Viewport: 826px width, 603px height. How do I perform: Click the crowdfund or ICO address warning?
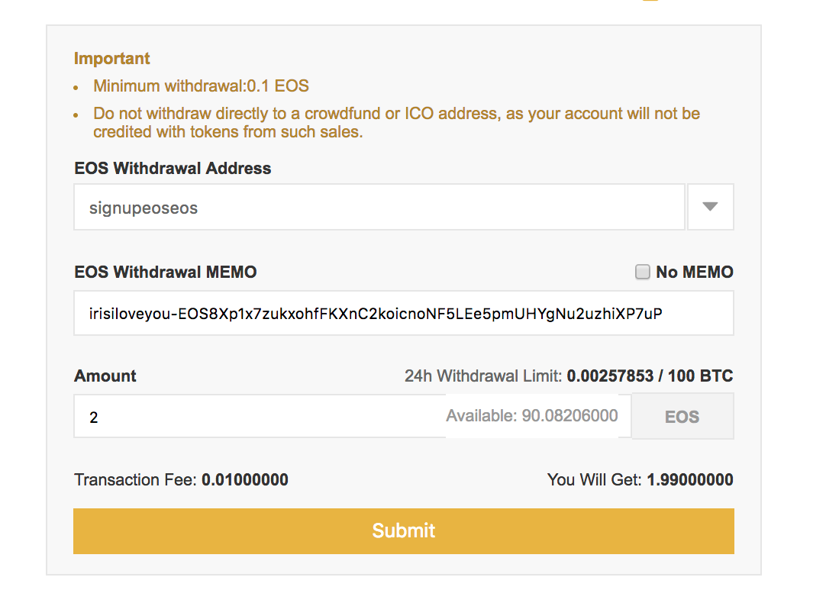pos(396,123)
